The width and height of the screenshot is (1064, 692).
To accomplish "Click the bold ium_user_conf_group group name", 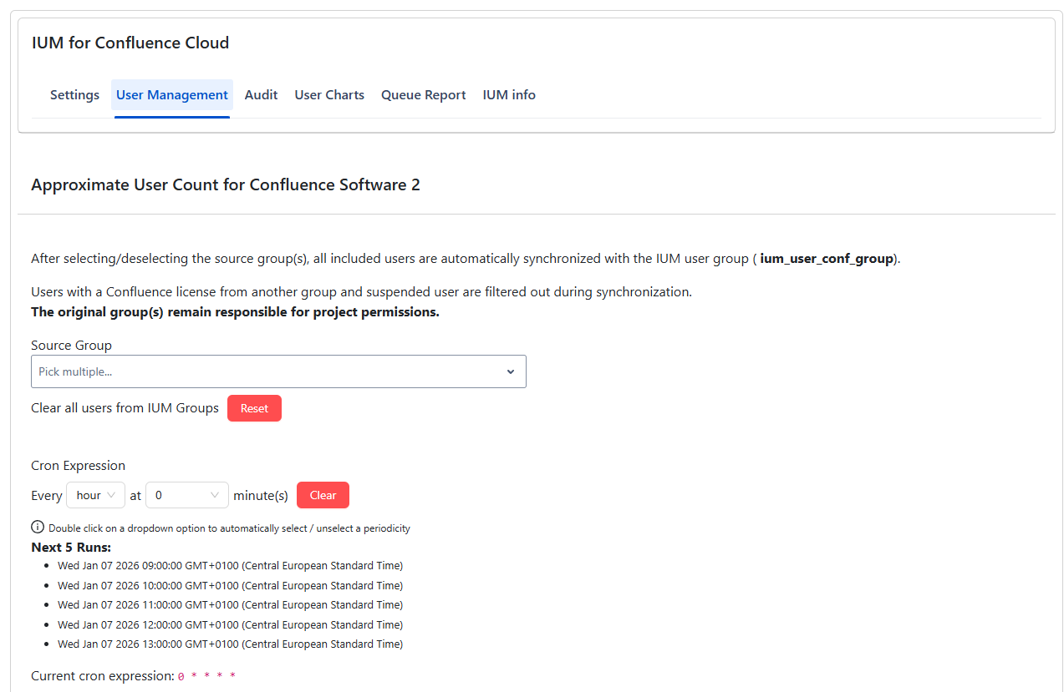I will 827,259.
